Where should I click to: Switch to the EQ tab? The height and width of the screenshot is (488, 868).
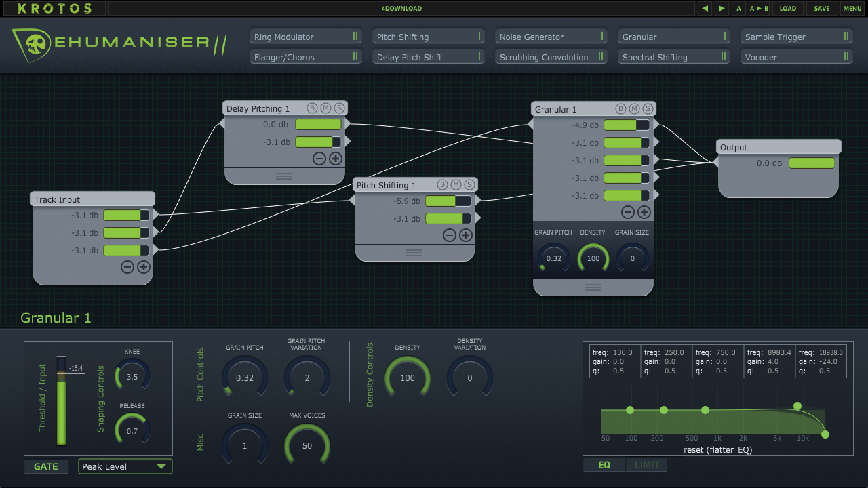604,465
